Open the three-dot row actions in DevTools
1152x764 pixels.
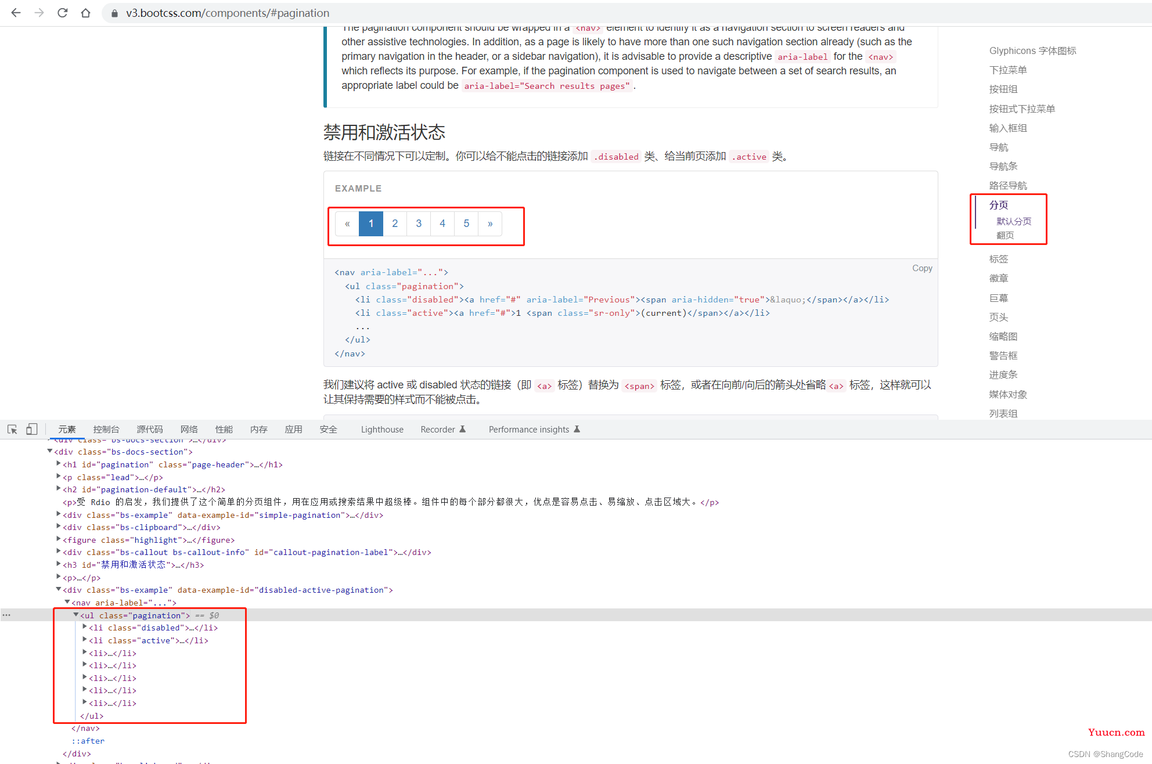click(x=6, y=615)
